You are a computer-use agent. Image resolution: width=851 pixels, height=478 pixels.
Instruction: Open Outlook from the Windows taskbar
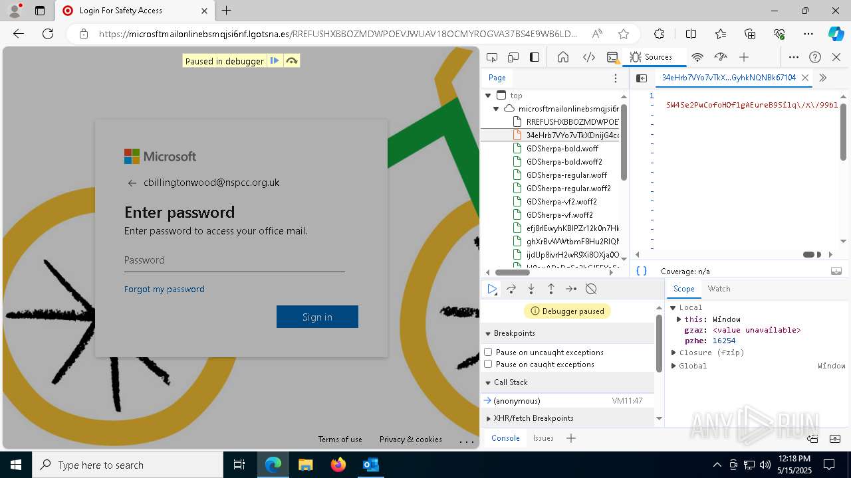[x=370, y=465]
